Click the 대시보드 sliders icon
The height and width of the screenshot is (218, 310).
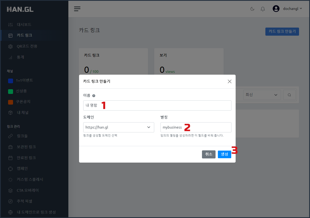(x=10, y=25)
